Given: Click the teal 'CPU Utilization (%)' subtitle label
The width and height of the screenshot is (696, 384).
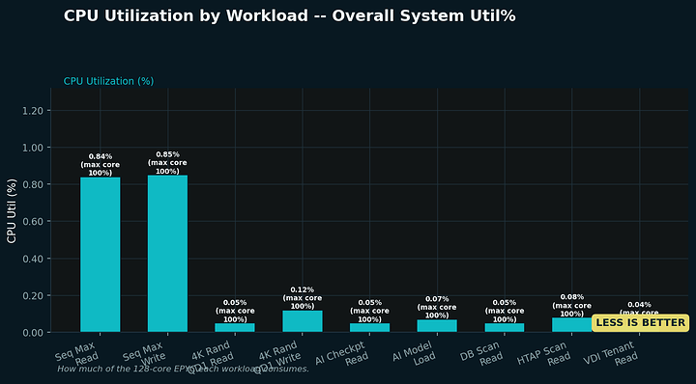Looking at the screenshot, I should 108,81.
